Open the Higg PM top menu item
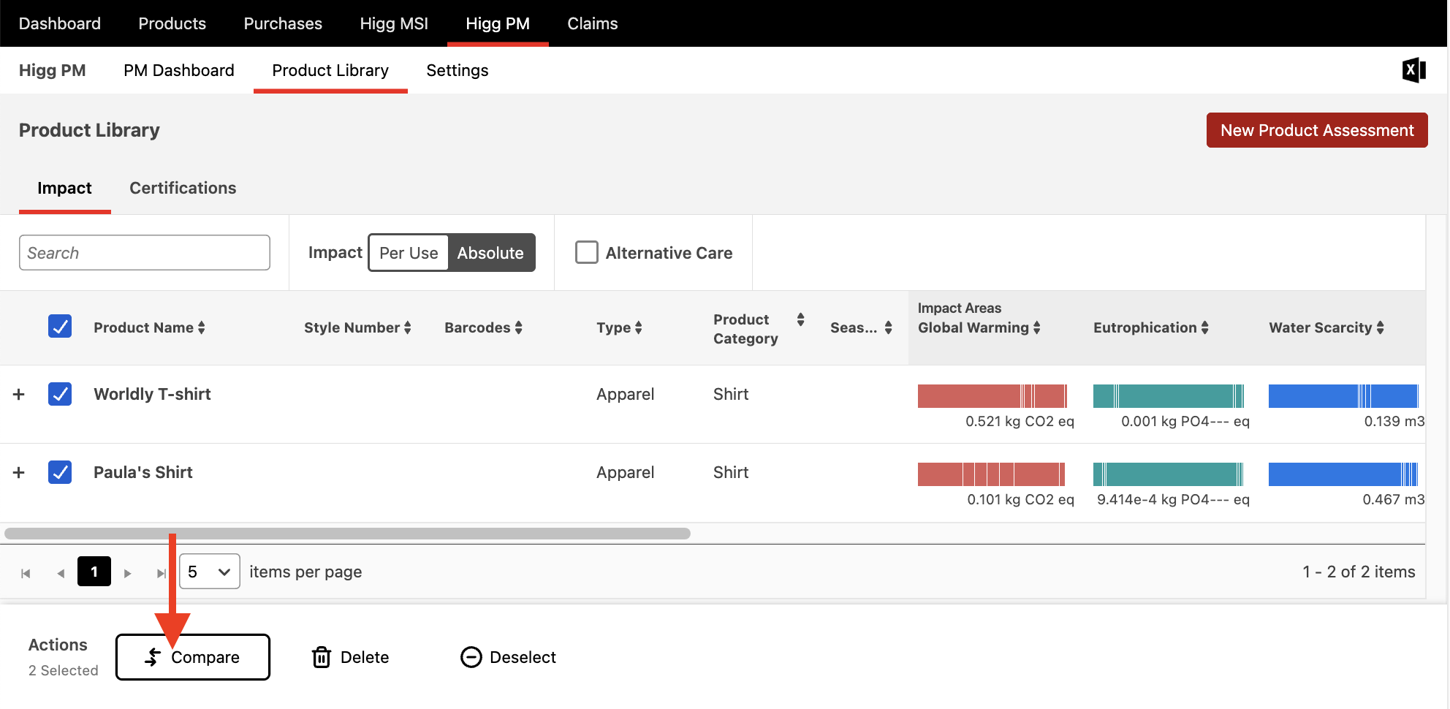Viewport: 1450px width, 709px height. [x=498, y=23]
